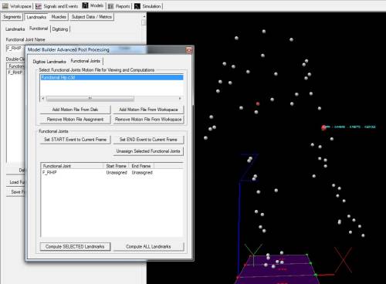Click Add Motion File From Workspace
The image size is (386, 284).
(x=148, y=110)
